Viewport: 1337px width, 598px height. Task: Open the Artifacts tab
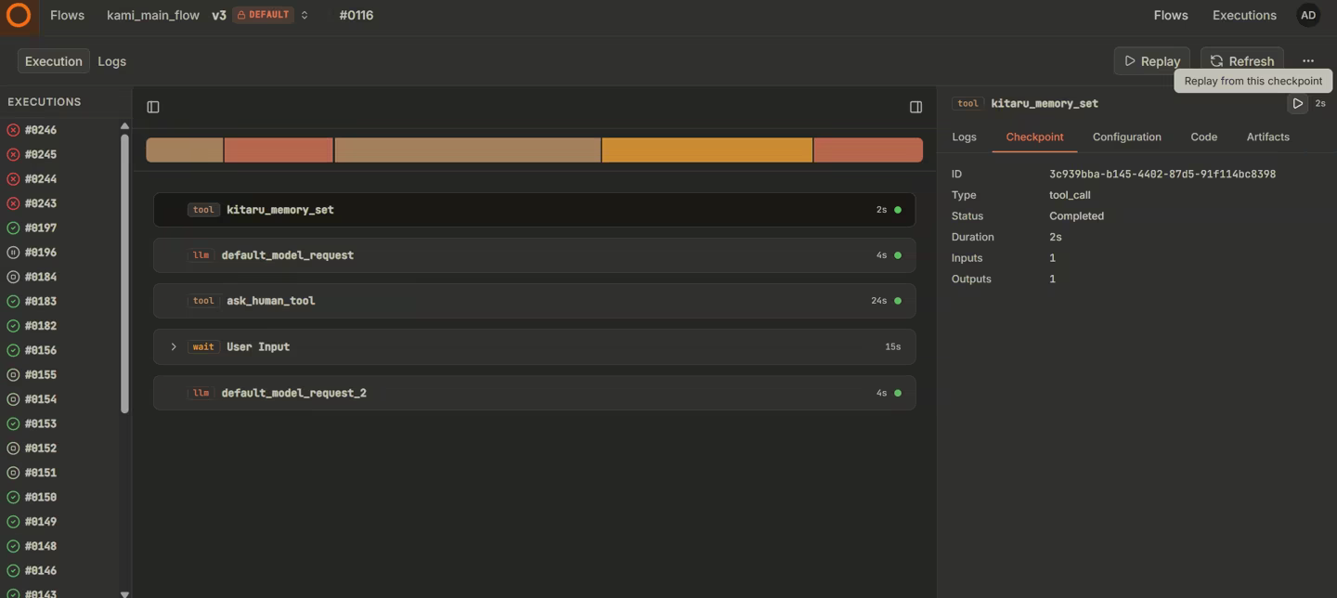pyautogui.click(x=1267, y=136)
